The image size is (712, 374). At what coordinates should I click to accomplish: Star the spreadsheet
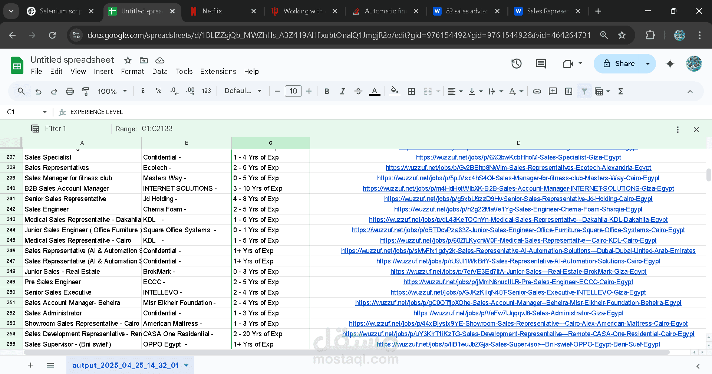pyautogui.click(x=128, y=60)
